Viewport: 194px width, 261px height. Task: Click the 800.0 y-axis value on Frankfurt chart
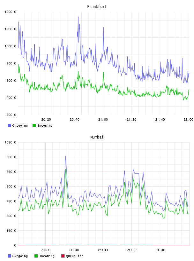point(11,63)
